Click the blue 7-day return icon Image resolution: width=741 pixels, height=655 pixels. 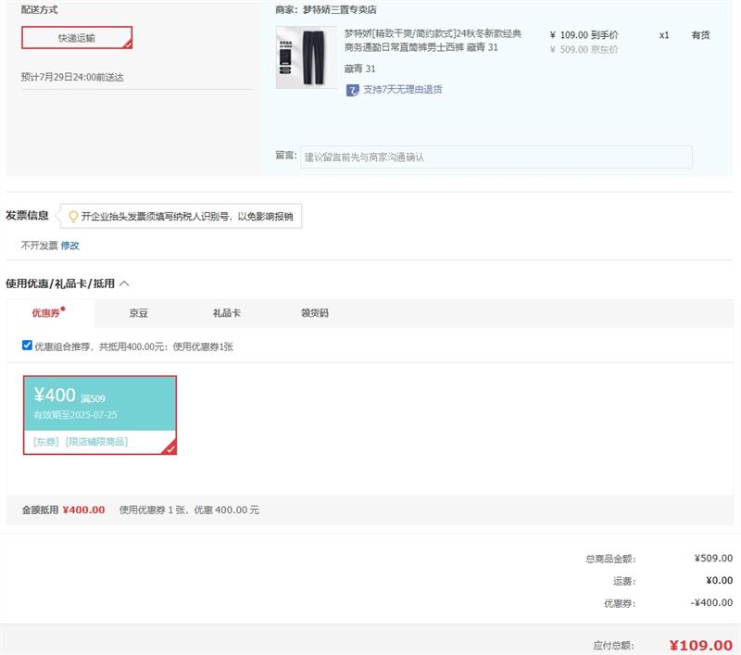tap(352, 90)
